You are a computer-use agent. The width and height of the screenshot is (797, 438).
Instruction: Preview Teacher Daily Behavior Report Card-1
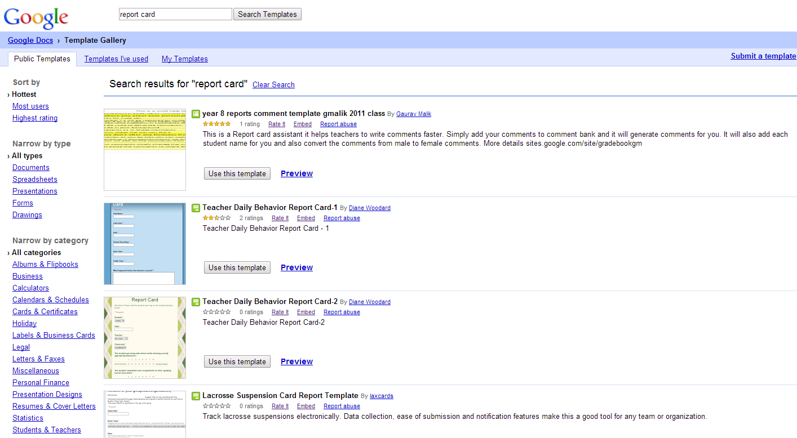coord(296,267)
